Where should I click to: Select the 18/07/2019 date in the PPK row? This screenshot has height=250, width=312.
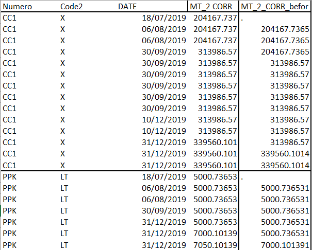164,176
